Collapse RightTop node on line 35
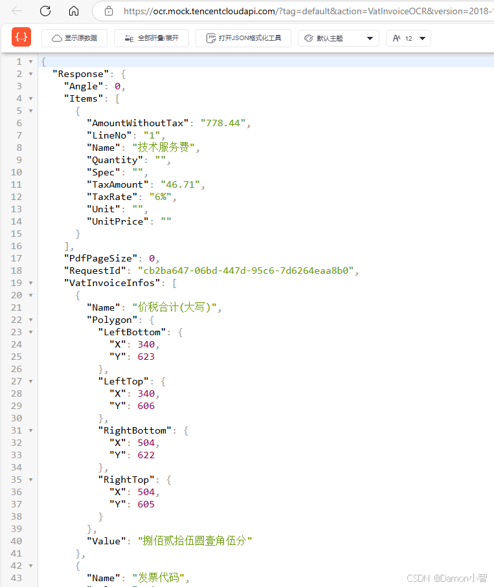The height and width of the screenshot is (587, 494). click(x=30, y=480)
